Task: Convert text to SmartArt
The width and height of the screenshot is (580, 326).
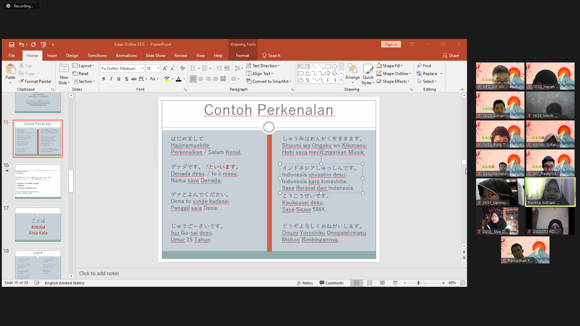Action: 269,81
